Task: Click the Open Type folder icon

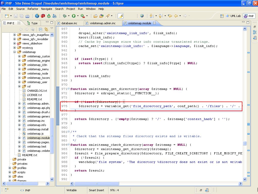Action: (x=95, y=16)
